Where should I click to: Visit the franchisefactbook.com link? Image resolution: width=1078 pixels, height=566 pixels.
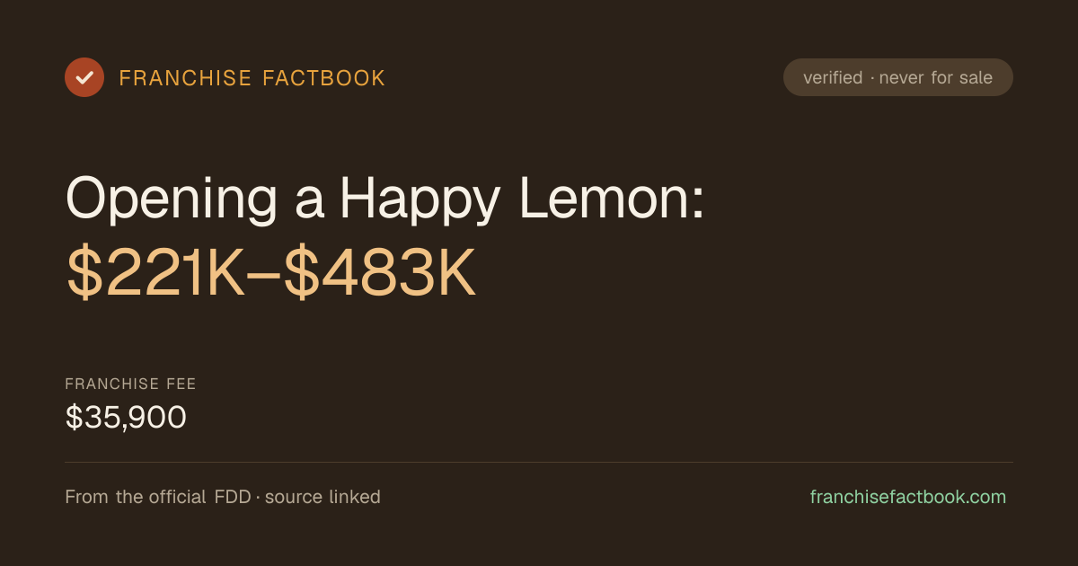(908, 497)
